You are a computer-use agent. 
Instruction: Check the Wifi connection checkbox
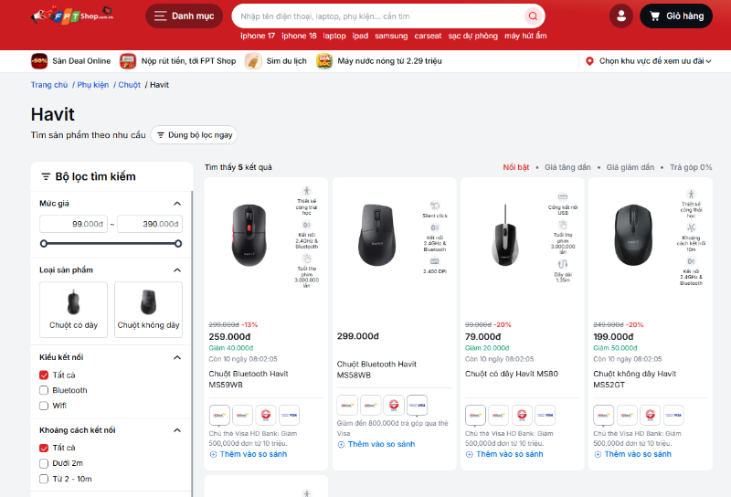coord(44,405)
